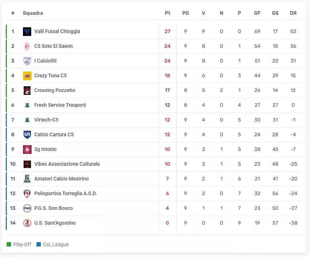
Task: Sort table by Pt column header
Action: 168,13
